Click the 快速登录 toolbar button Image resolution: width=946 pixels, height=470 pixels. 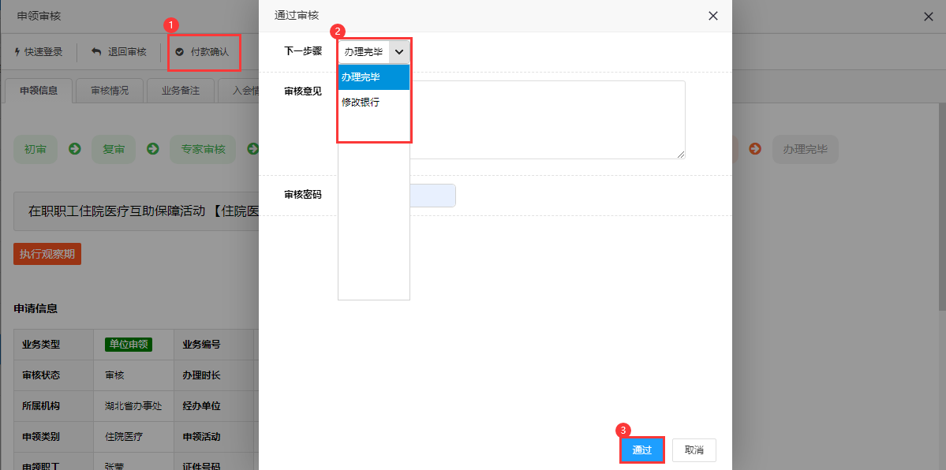[39, 52]
